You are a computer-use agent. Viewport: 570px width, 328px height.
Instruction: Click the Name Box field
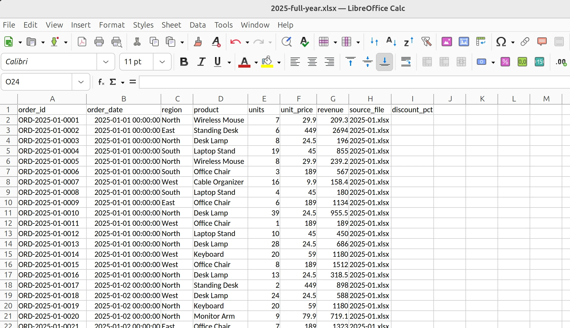tap(37, 82)
